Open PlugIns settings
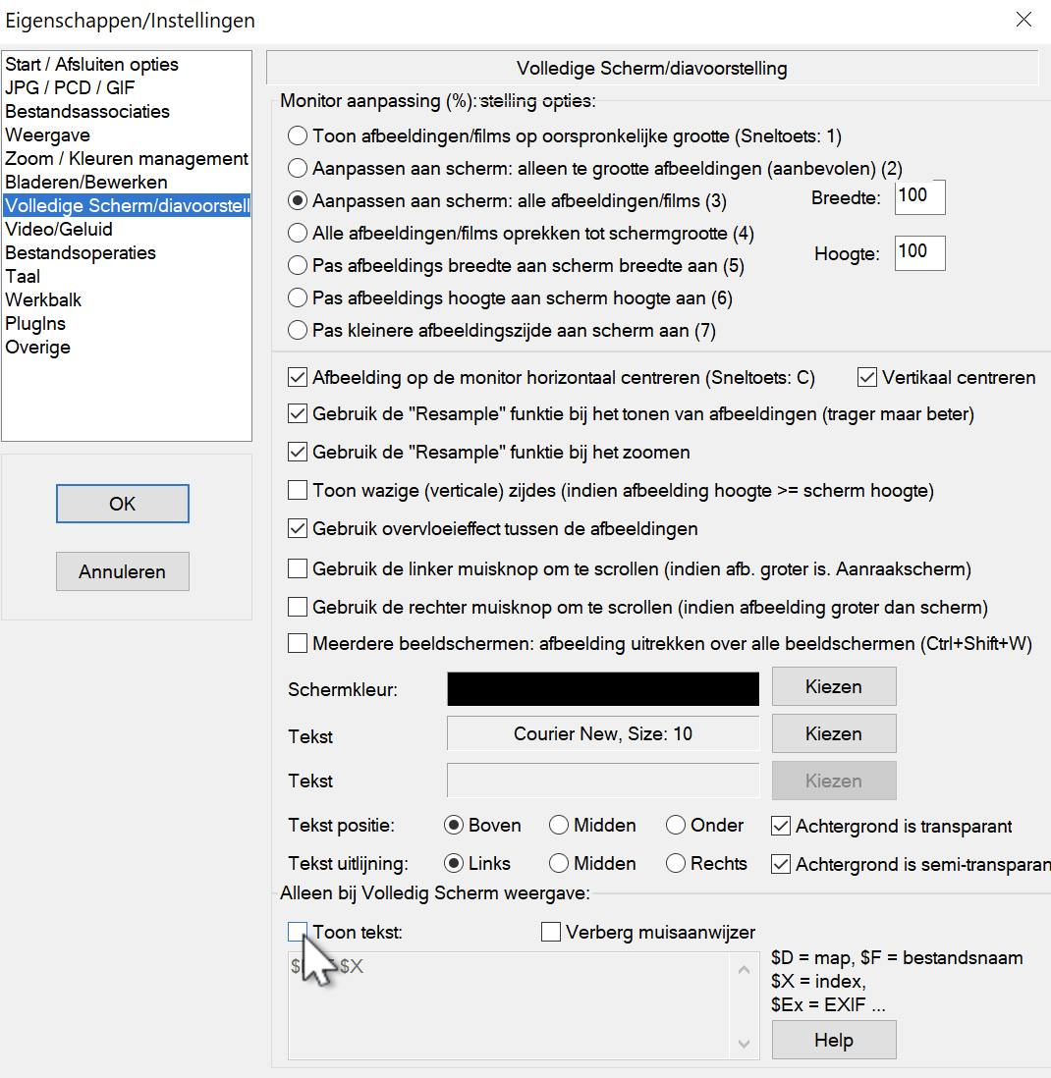Image resolution: width=1051 pixels, height=1078 pixels. [x=127, y=324]
